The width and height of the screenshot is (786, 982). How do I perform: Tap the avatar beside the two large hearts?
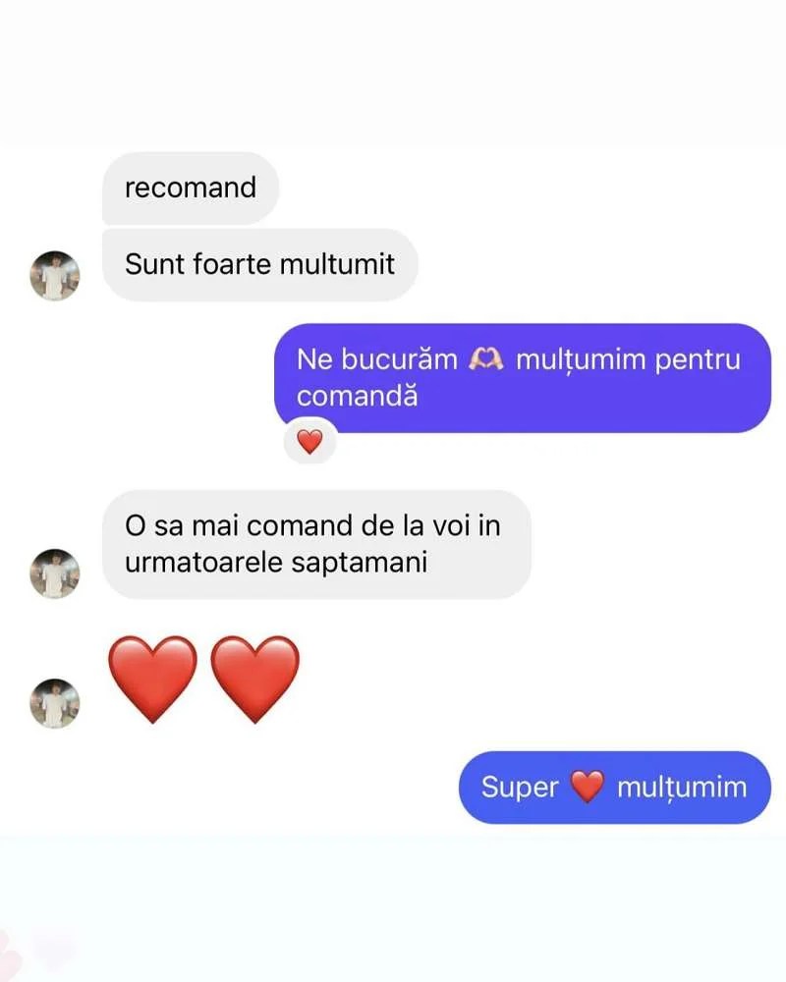click(x=55, y=703)
